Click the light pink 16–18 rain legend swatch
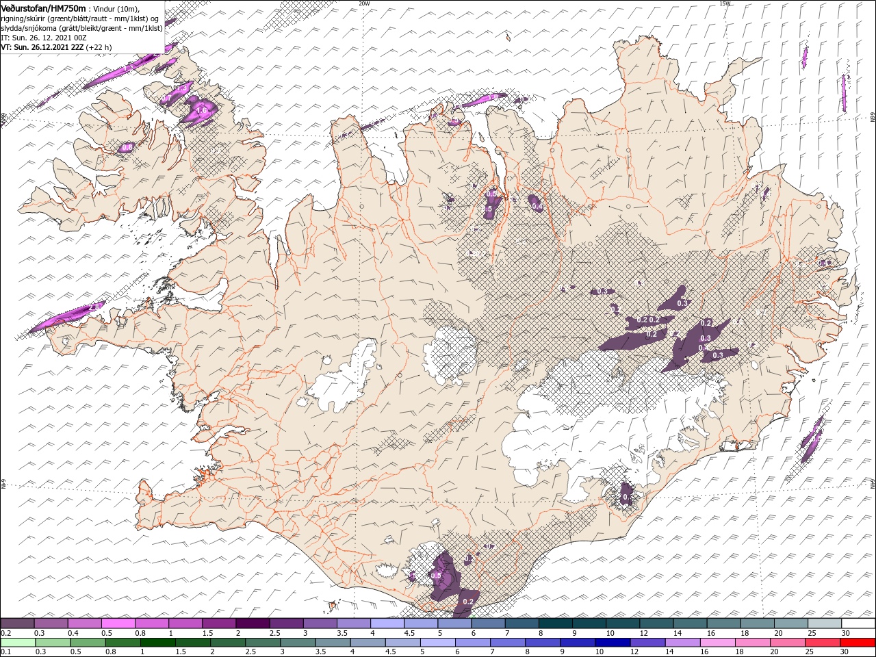The image size is (876, 657). click(x=717, y=643)
